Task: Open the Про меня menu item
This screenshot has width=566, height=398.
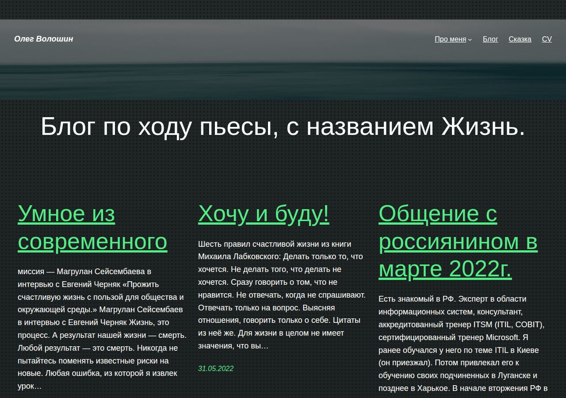Action: click(x=450, y=39)
